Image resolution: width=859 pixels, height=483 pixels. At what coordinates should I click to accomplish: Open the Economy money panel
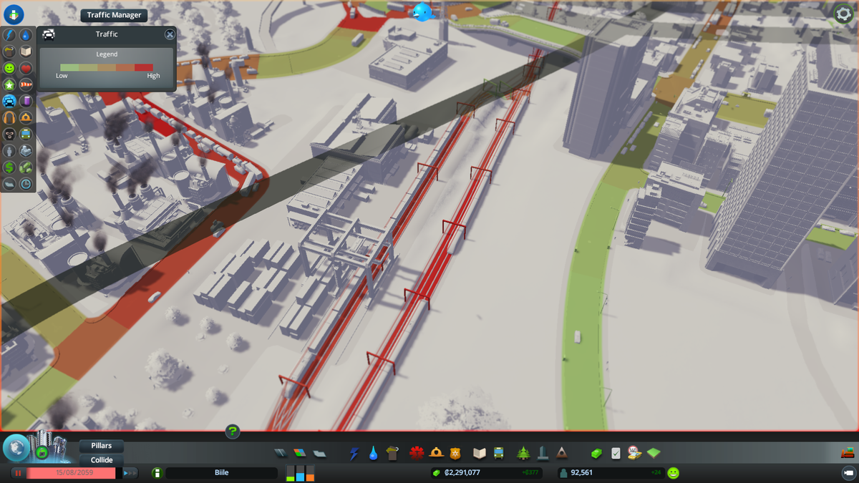pos(596,453)
